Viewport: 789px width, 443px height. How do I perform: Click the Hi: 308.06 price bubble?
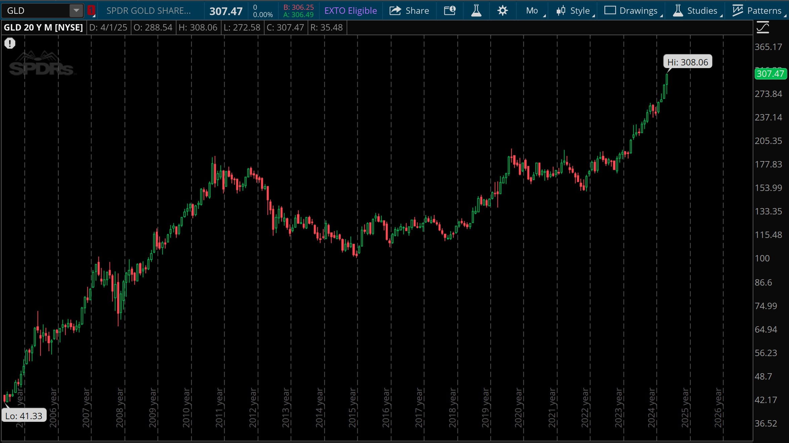click(687, 62)
